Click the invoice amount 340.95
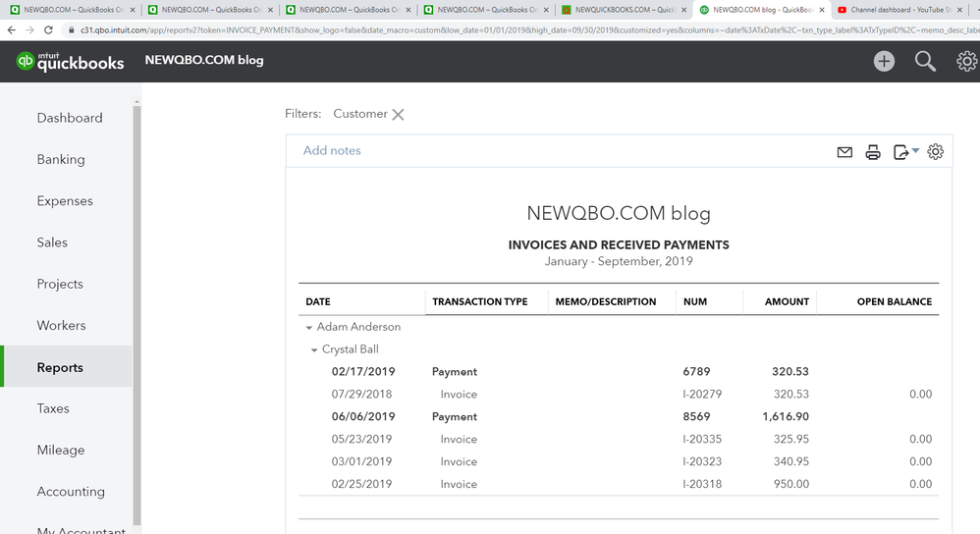Screen dimensions: 980x534 tap(791, 461)
